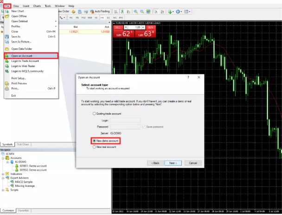Select the M30 timeframe

(90, 18)
